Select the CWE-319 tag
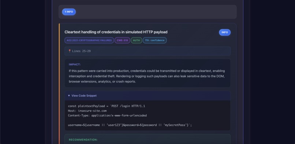295x144 pixels. (x=122, y=41)
